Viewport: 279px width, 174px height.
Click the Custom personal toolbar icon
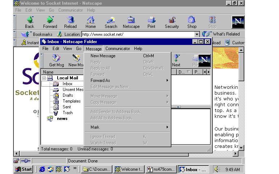point(227,42)
